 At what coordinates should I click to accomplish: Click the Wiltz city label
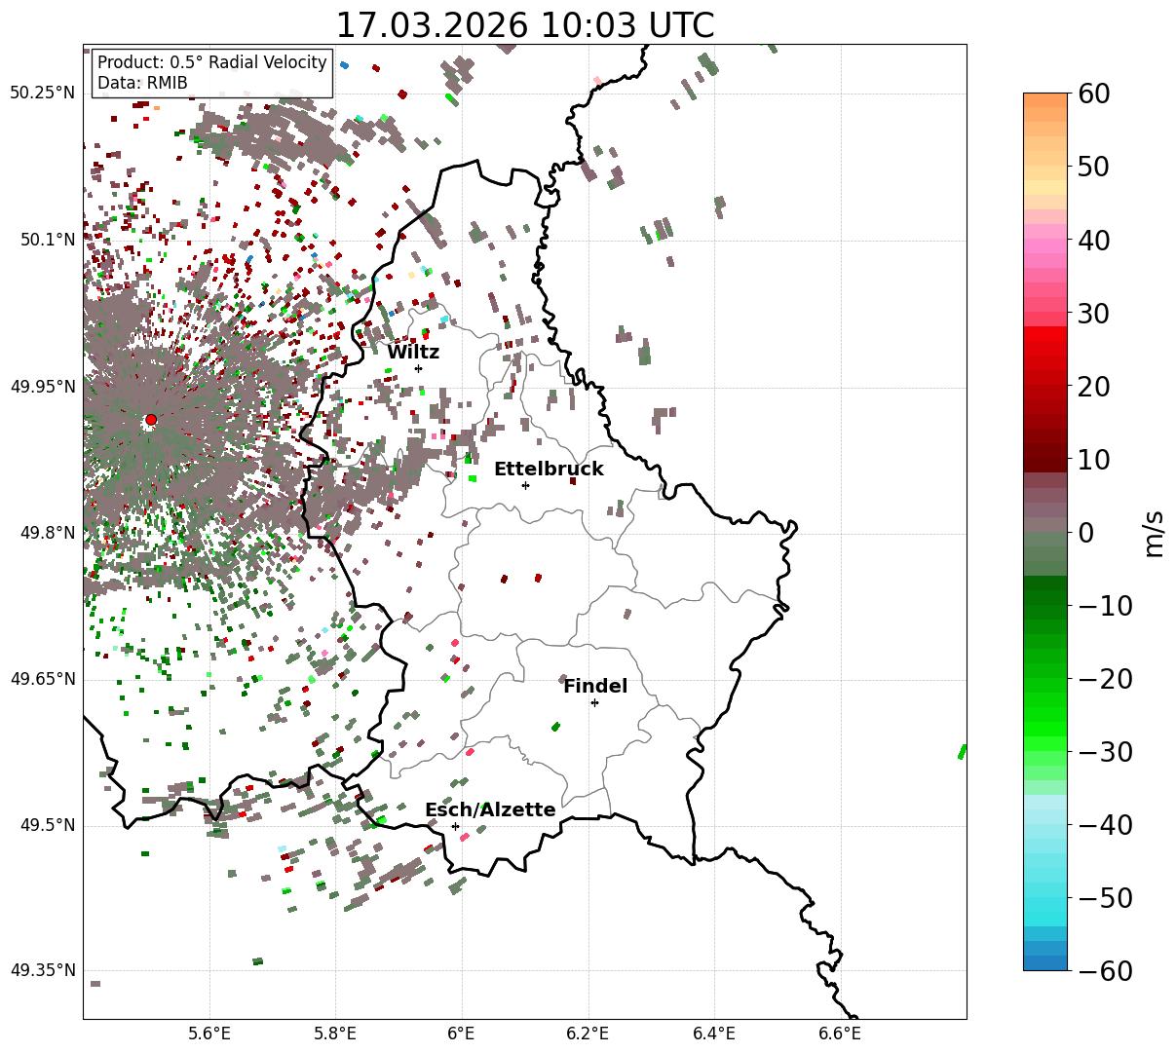click(x=413, y=352)
